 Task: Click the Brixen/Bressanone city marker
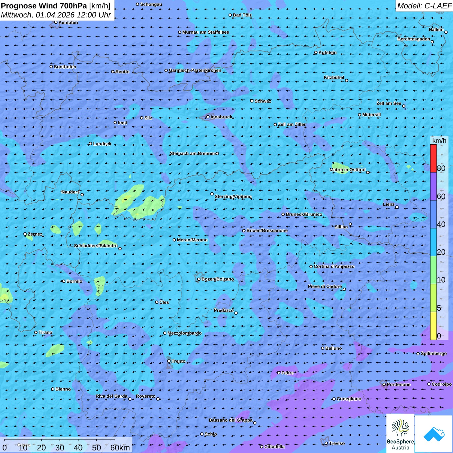click(x=244, y=231)
